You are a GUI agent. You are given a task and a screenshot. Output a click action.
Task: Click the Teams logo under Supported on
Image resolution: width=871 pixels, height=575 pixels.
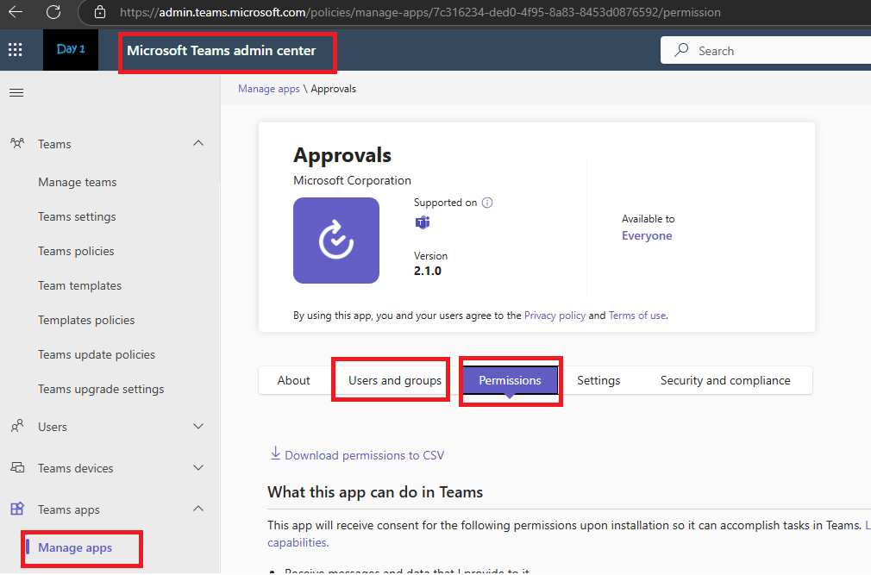click(423, 222)
